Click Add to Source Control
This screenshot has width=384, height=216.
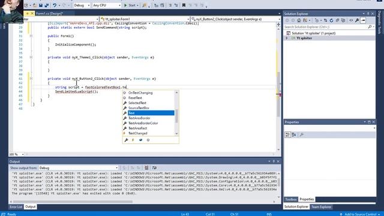[360, 214]
